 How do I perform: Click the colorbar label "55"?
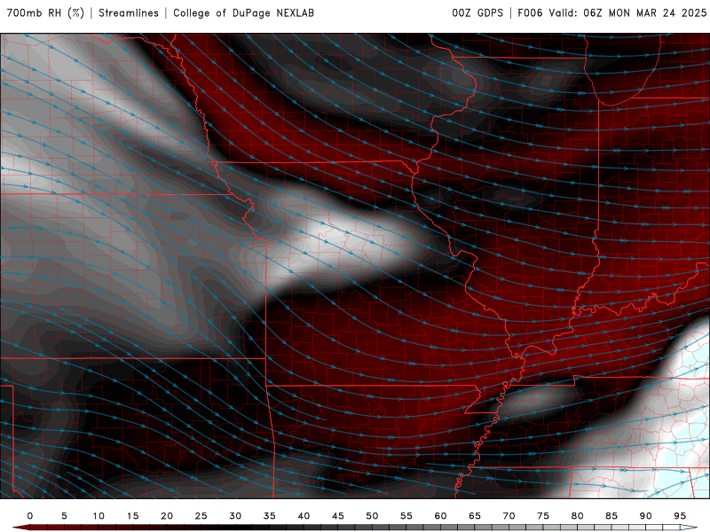coord(406,516)
